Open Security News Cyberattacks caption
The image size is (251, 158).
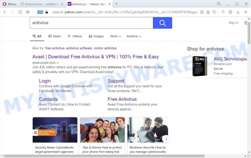pos(54,150)
